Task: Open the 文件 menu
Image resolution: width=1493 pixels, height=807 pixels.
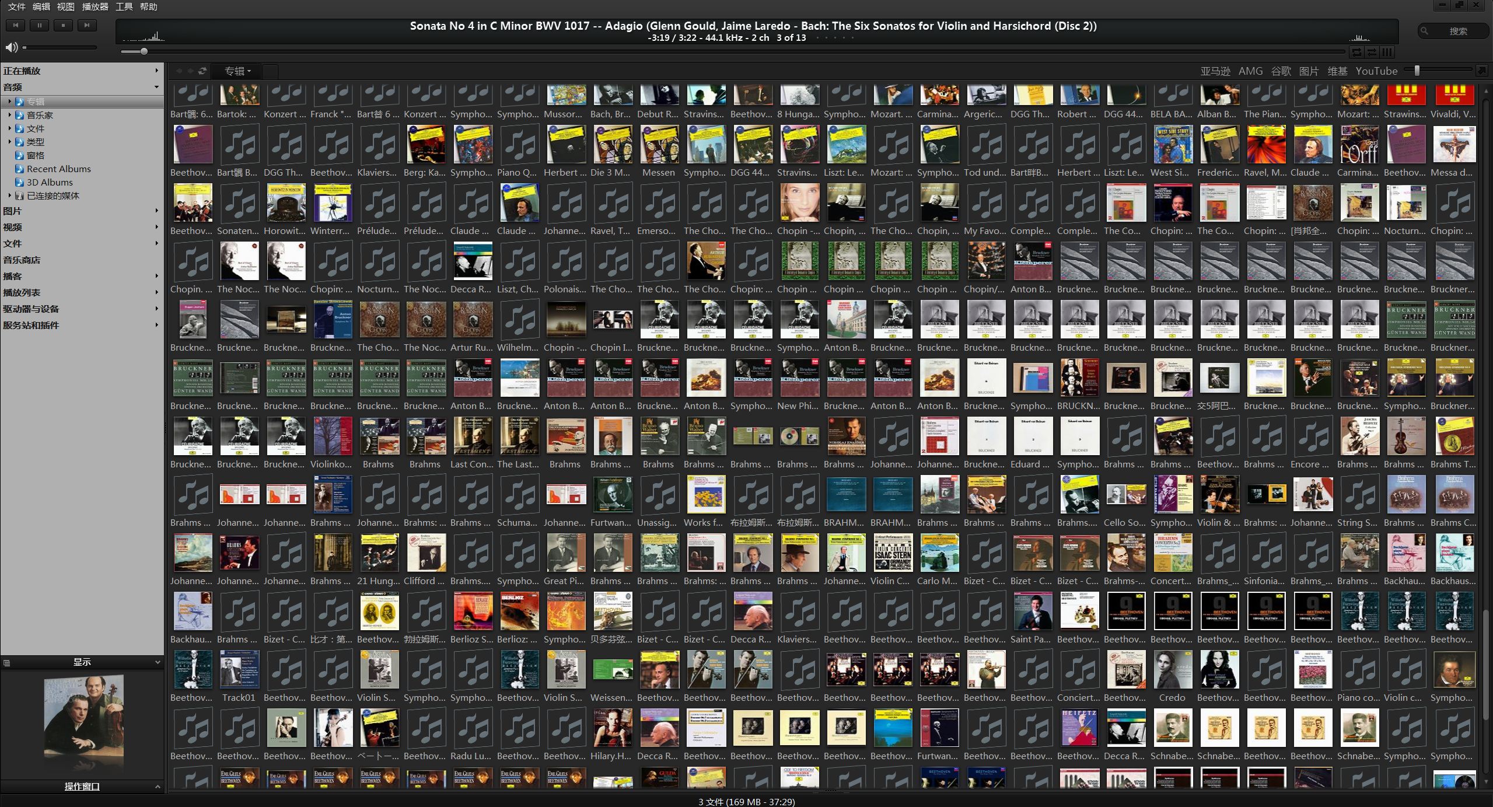Action: coord(16,6)
